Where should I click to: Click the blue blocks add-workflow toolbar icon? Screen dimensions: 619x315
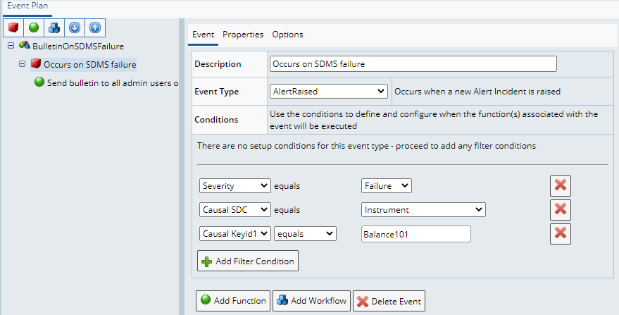pos(54,27)
